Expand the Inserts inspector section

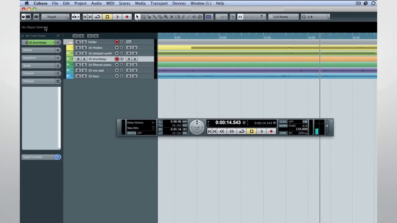(x=38, y=50)
